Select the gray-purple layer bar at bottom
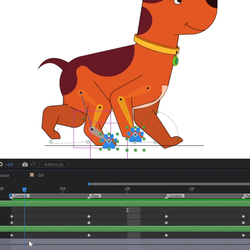The image size is (250, 250). tap(125, 241)
